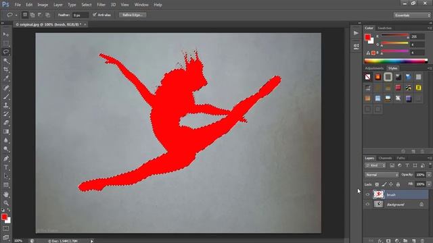Click the color spectrum ramp in Color panel
The image size is (433, 243).
[x=396, y=61]
